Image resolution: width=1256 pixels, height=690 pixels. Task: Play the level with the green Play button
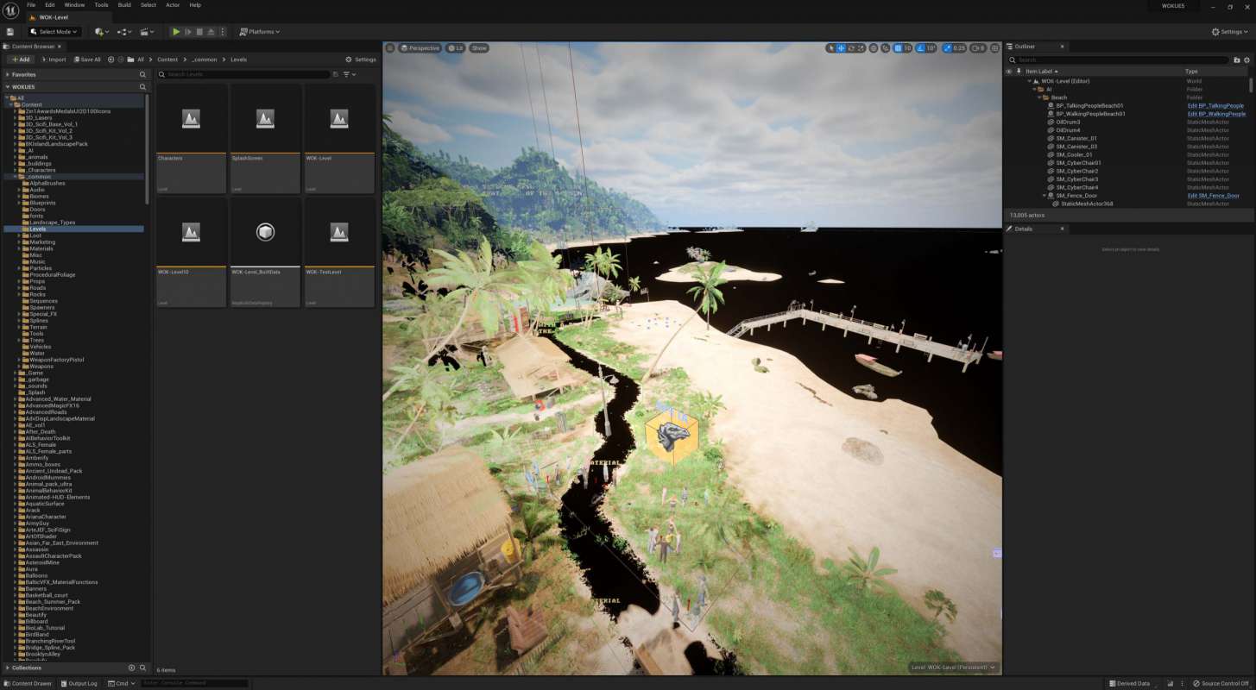[176, 32]
